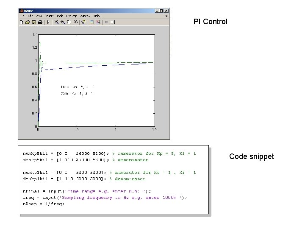This screenshot has width=305, height=229.
Task: Click the MATLAB logo in Figure title bar
Action: pyautogui.click(x=22, y=11)
